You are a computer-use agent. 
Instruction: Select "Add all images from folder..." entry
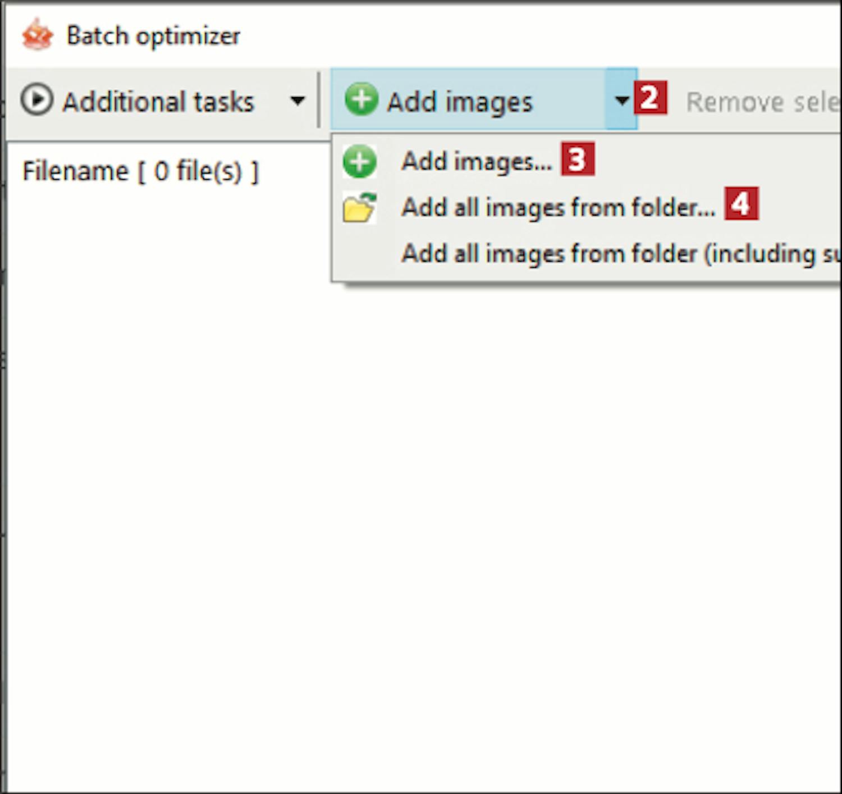558,208
